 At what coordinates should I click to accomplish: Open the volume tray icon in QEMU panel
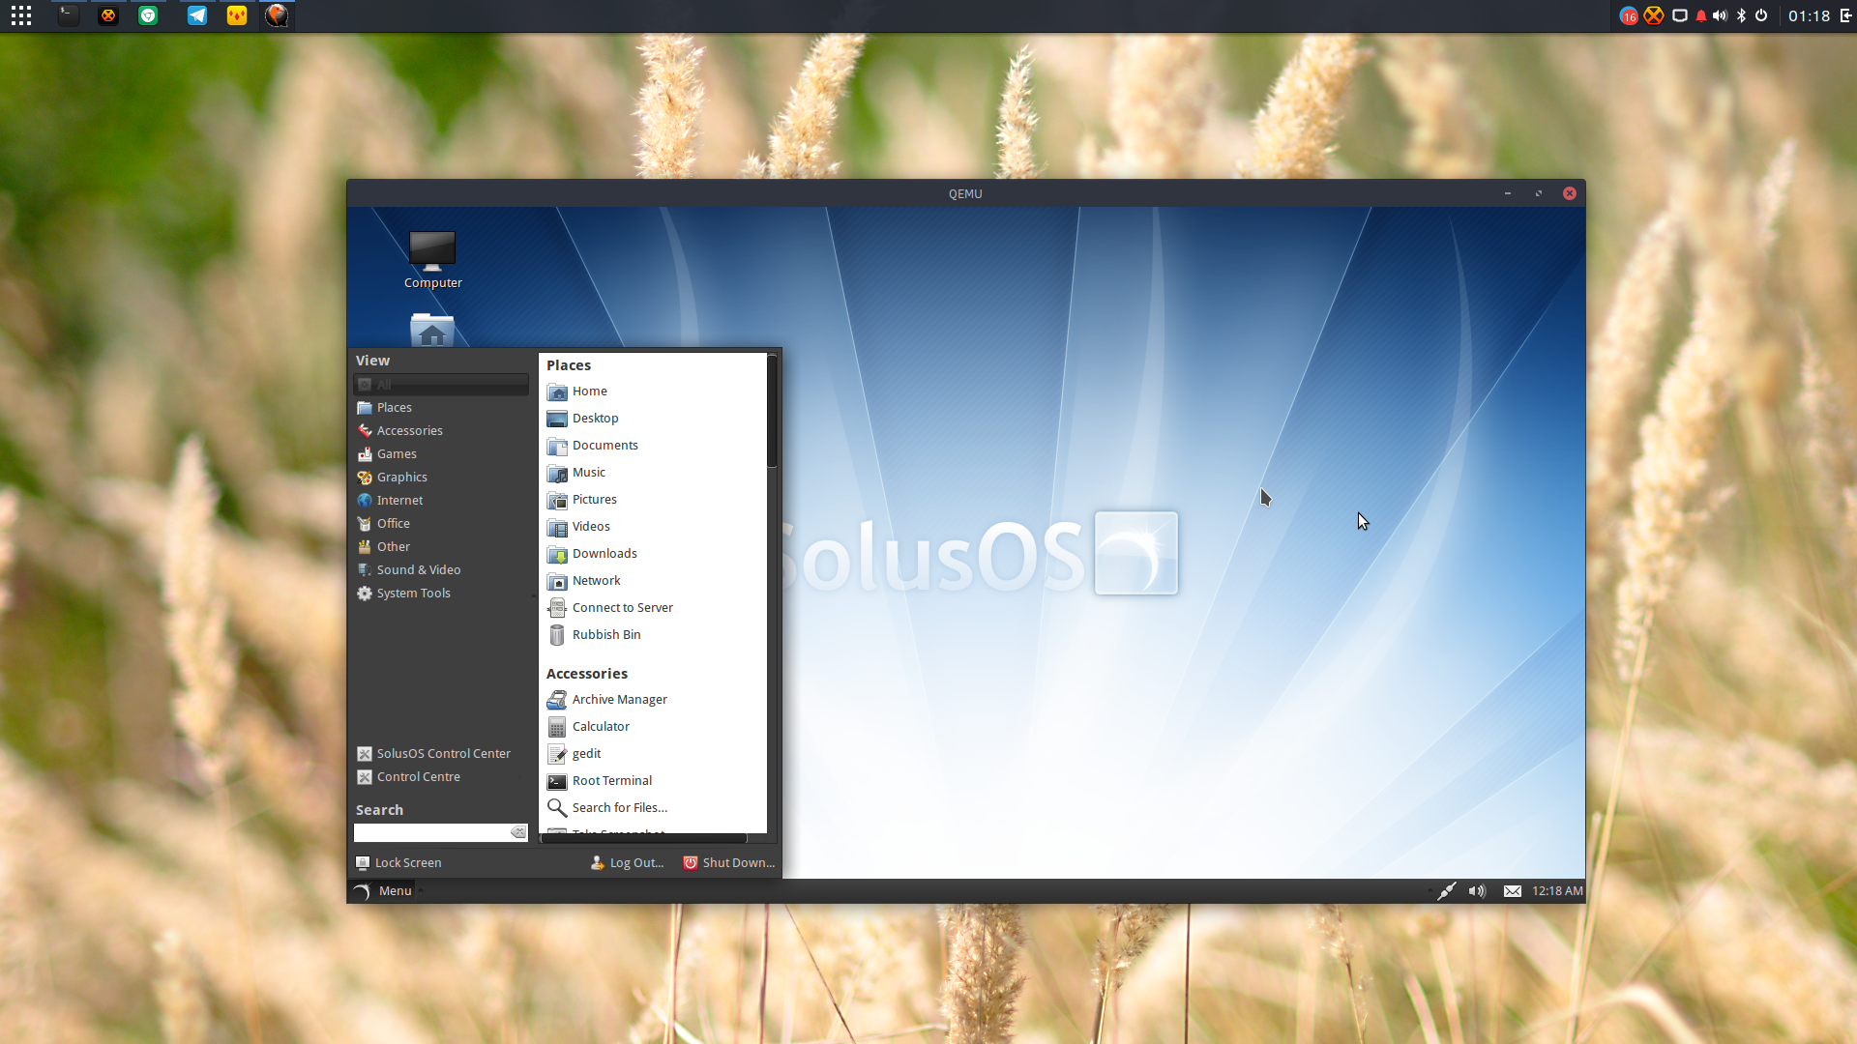pos(1477,891)
